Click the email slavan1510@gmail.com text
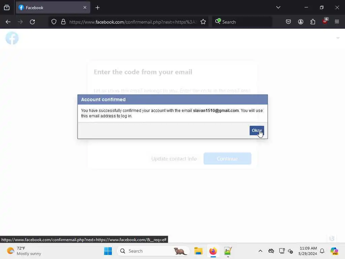The width and height of the screenshot is (345, 259). [216, 111]
